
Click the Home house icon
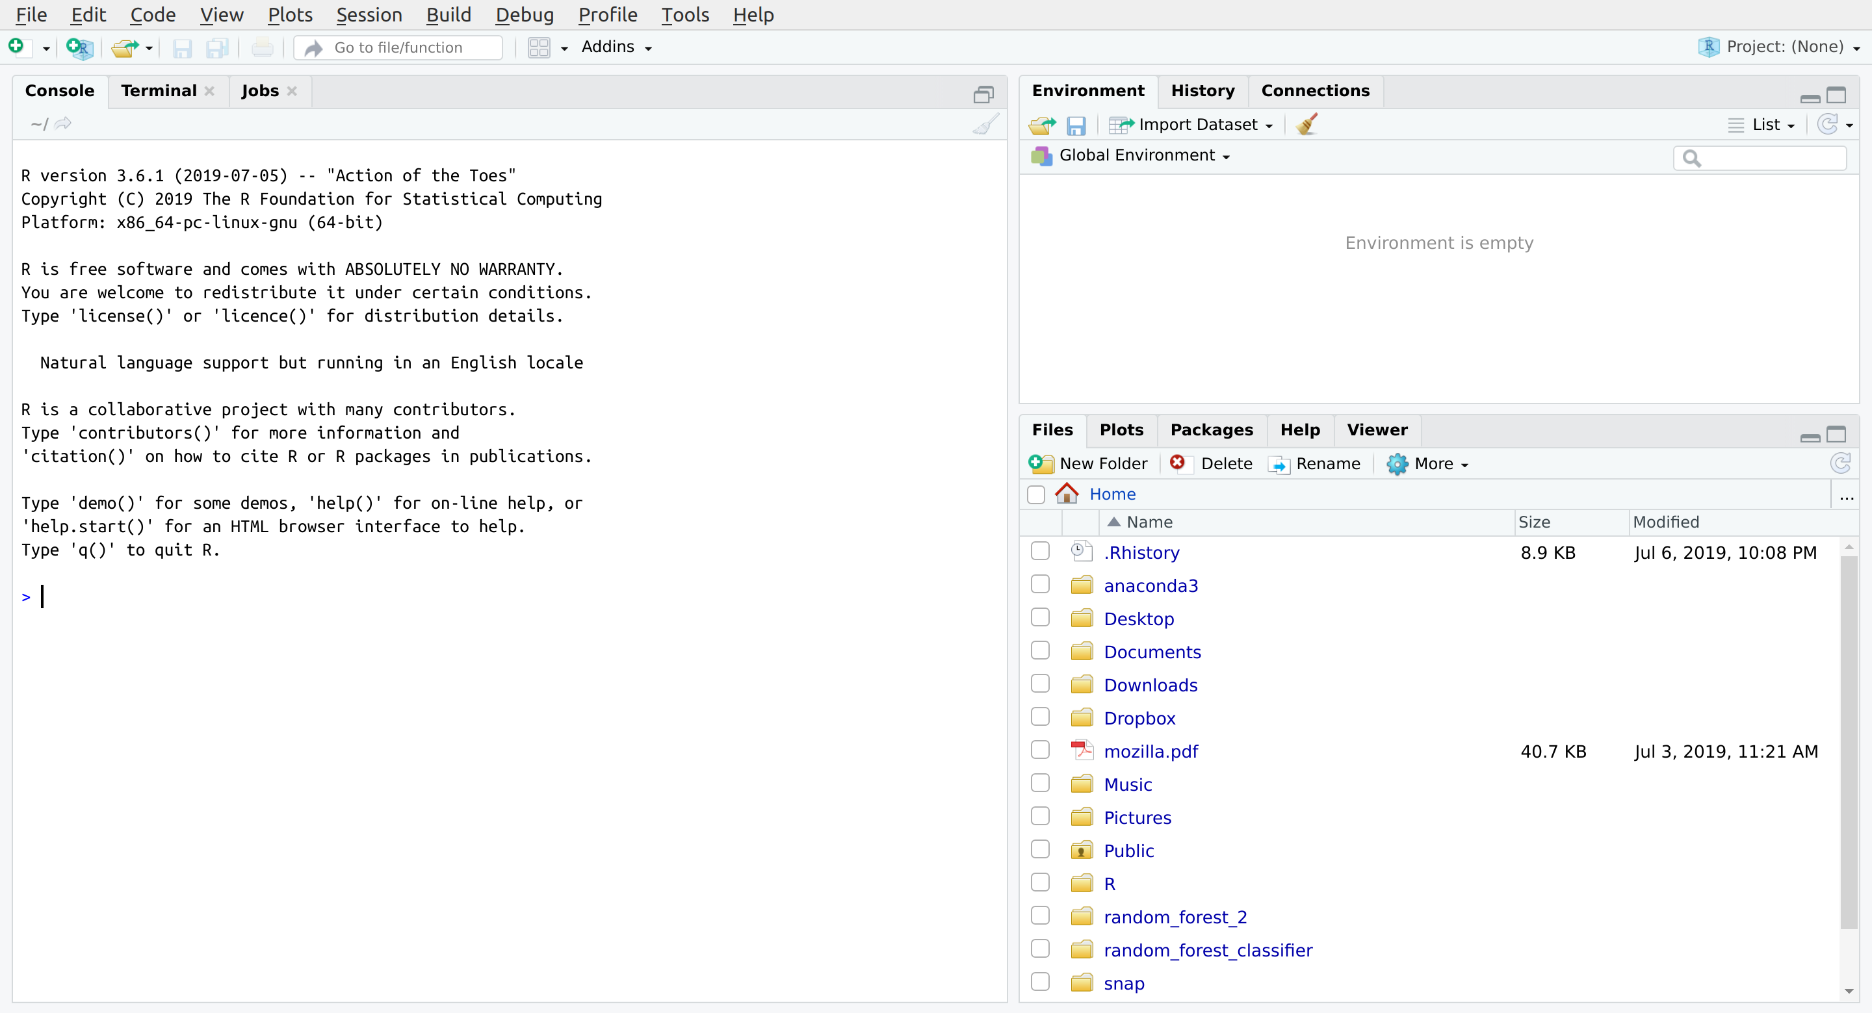coord(1067,493)
